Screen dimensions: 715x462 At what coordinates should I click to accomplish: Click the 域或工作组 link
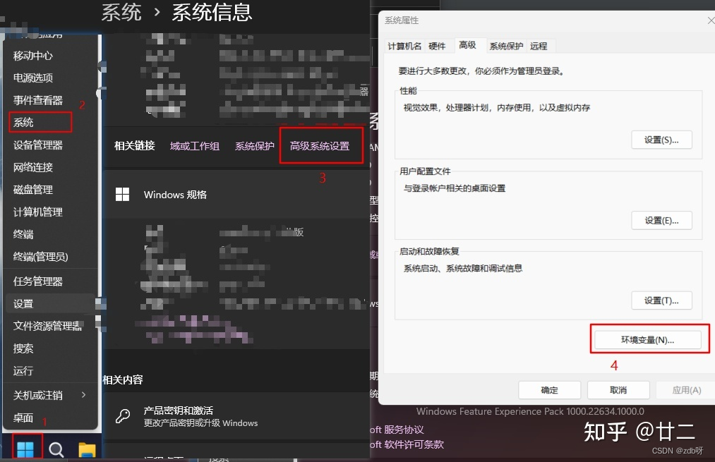pos(195,145)
